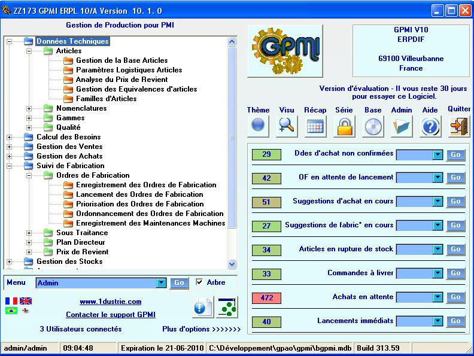Open the www.1dustrie.com link

[x=110, y=302]
